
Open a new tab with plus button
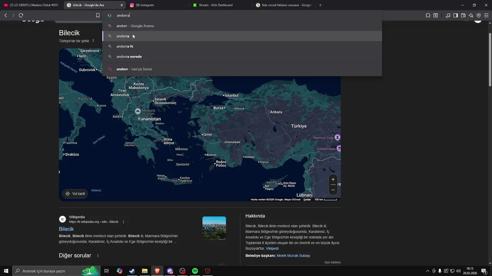(x=320, y=5)
